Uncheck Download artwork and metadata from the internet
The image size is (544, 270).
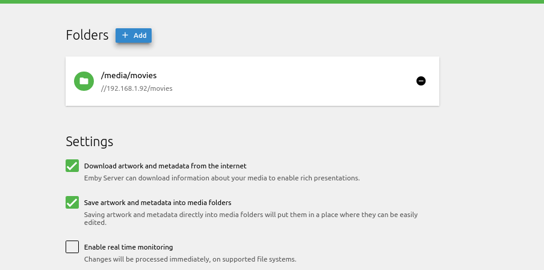pyautogui.click(x=72, y=166)
